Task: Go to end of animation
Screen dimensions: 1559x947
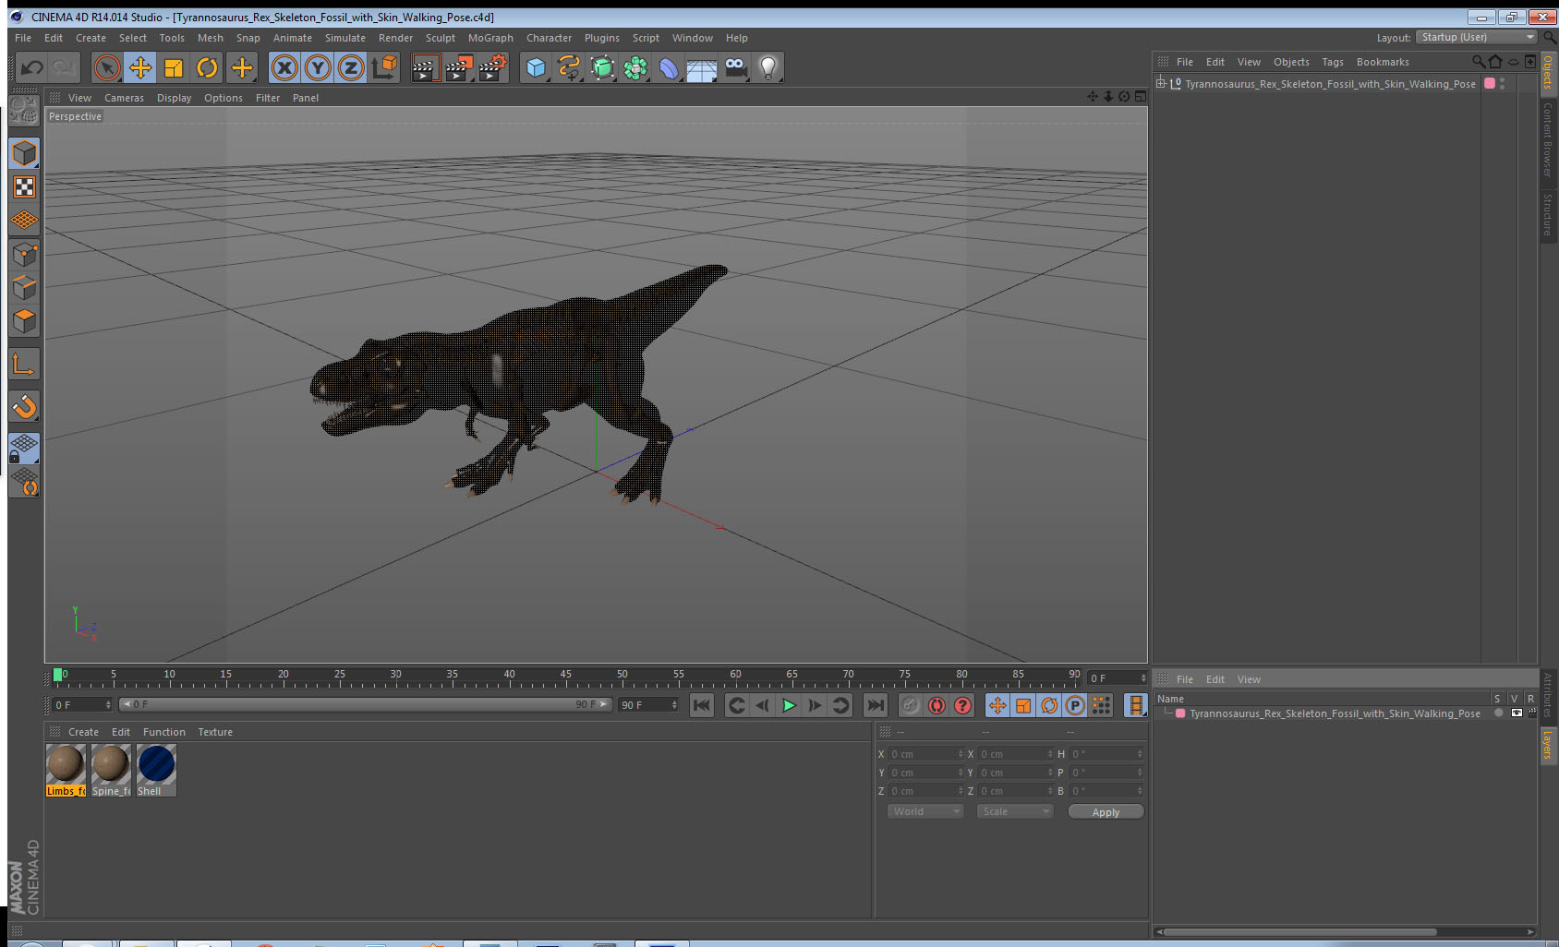Action: pos(875,705)
